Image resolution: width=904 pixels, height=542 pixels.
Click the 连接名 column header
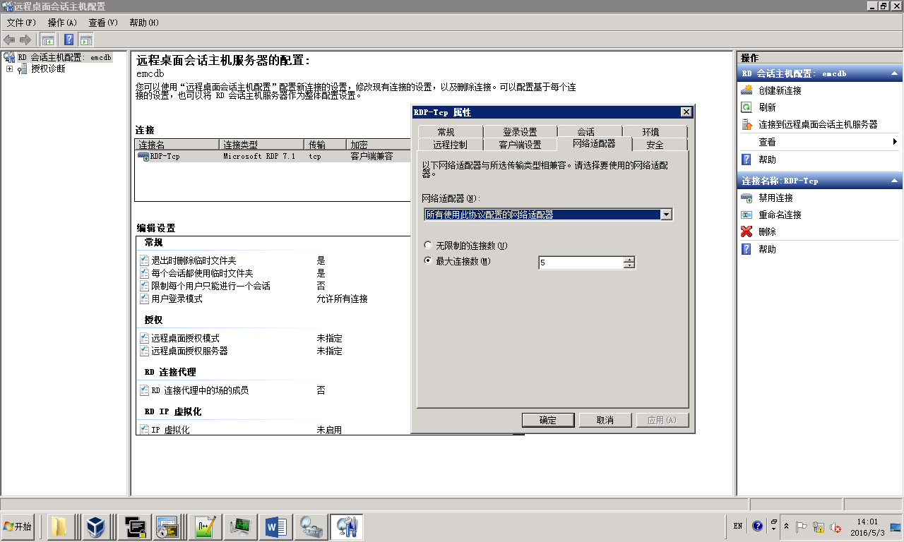[x=177, y=145]
